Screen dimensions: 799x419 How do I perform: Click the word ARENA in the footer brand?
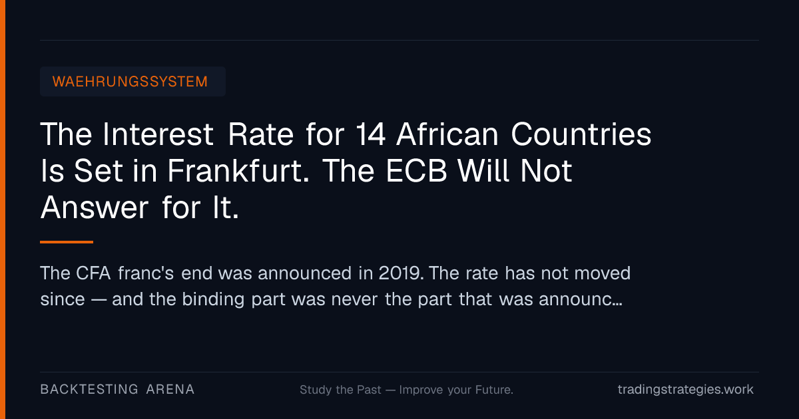click(170, 390)
